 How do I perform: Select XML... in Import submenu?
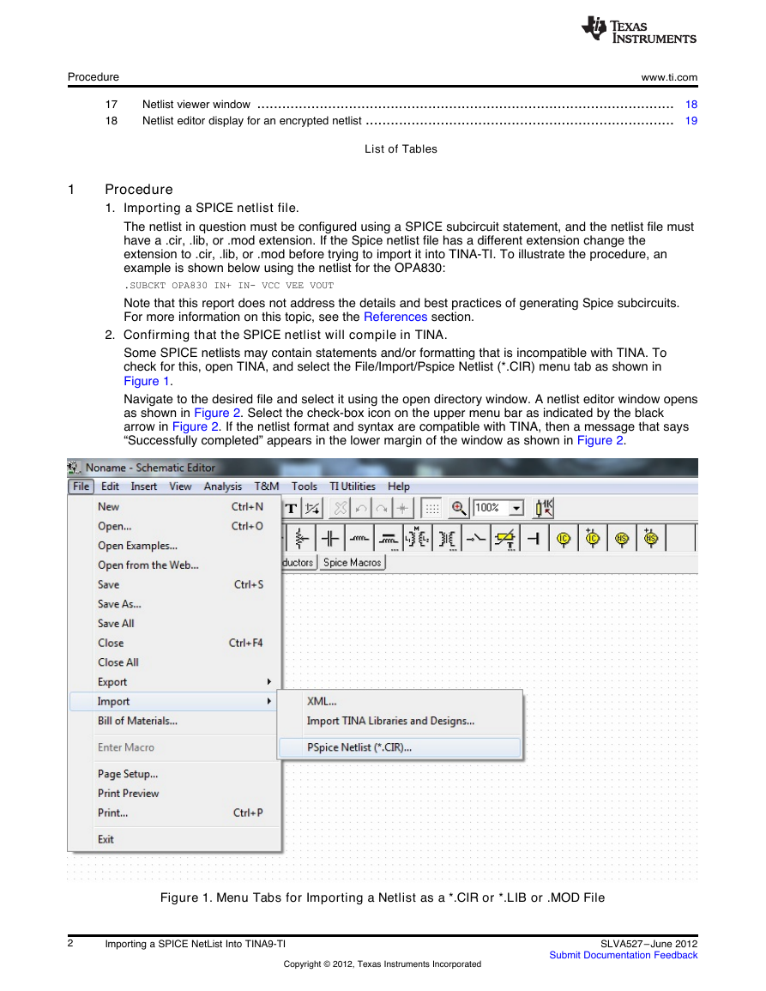(x=400, y=702)
